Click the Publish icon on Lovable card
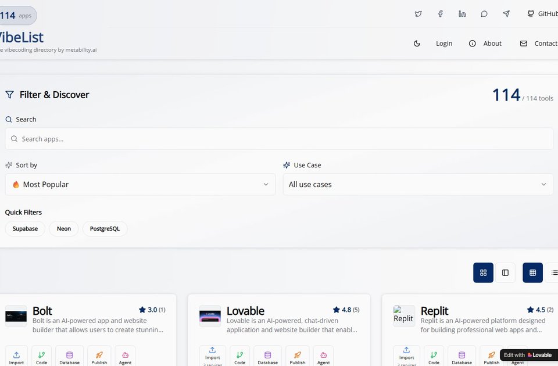This screenshot has height=366, width=558. [298, 356]
